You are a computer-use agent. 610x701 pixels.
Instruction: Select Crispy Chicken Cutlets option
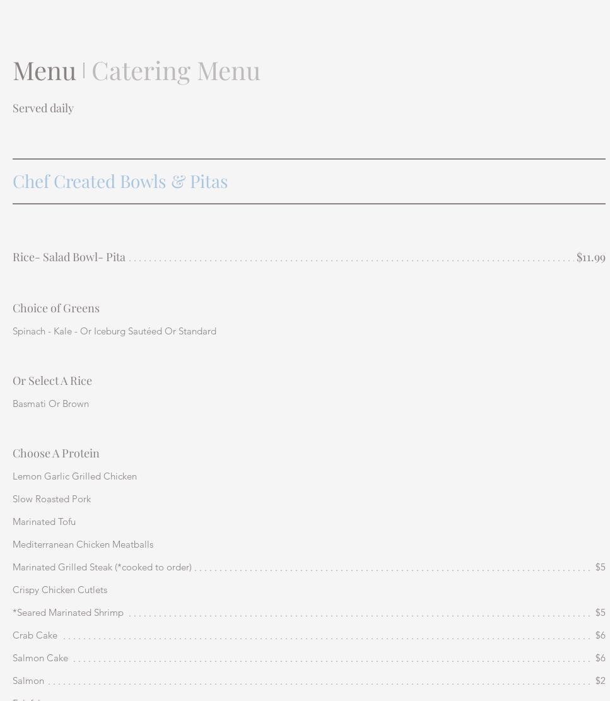pos(60,590)
